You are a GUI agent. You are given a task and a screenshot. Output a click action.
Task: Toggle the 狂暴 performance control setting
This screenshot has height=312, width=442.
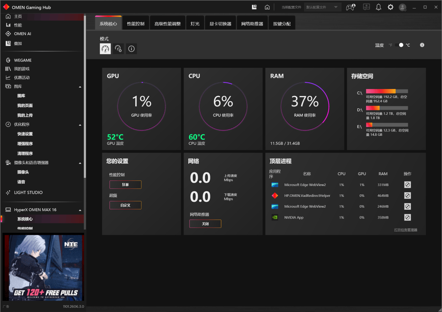[126, 185]
